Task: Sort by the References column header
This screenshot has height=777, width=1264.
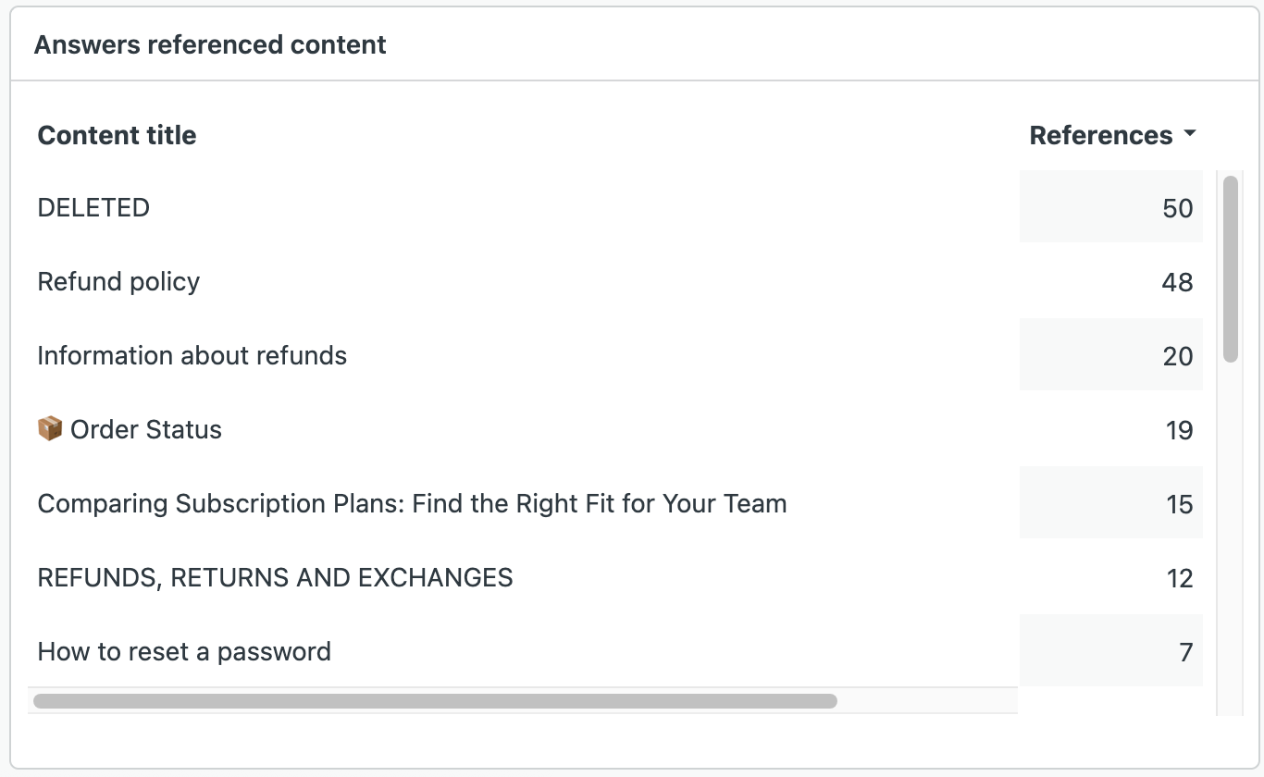Action: [1100, 135]
